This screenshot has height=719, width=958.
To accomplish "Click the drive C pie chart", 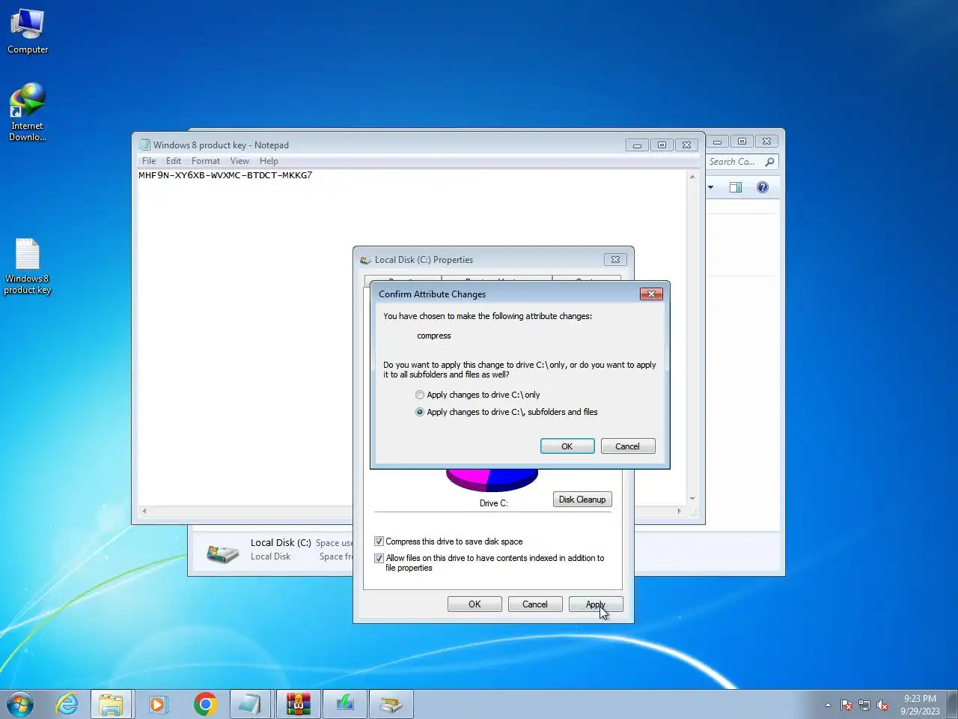I will tap(492, 479).
